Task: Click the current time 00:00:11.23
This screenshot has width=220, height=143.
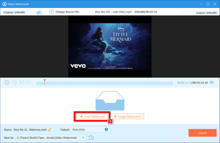Action: (x=184, y=83)
